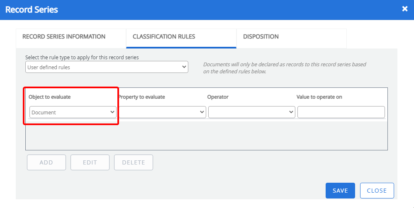Open the Operator dropdown
Image resolution: width=414 pixels, height=208 pixels.
(x=251, y=112)
